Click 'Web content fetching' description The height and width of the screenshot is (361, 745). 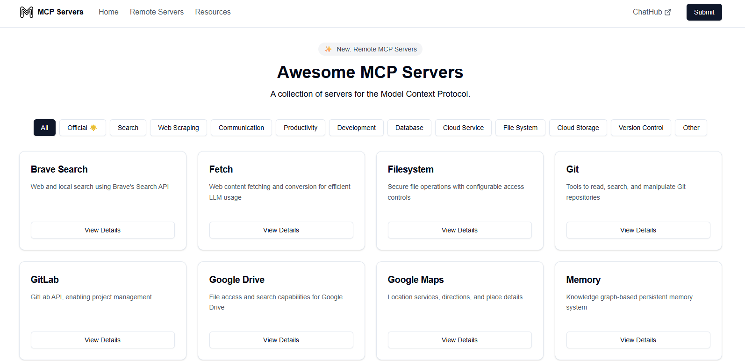(280, 192)
